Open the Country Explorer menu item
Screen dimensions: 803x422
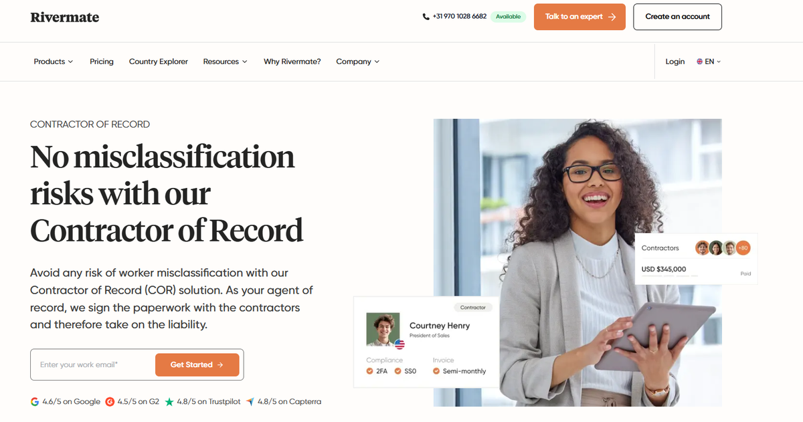(159, 62)
